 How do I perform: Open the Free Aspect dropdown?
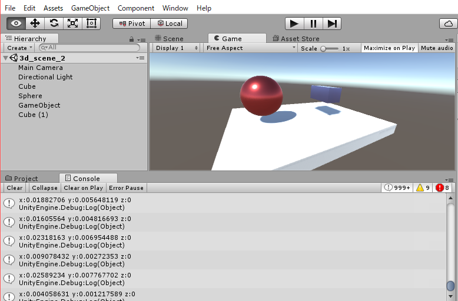click(x=250, y=48)
